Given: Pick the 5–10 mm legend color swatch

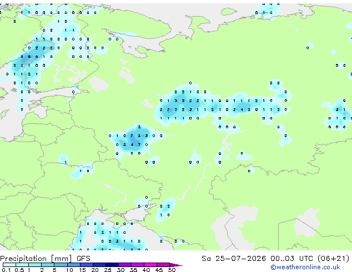Looking at the screenshot, I should [61, 265].
